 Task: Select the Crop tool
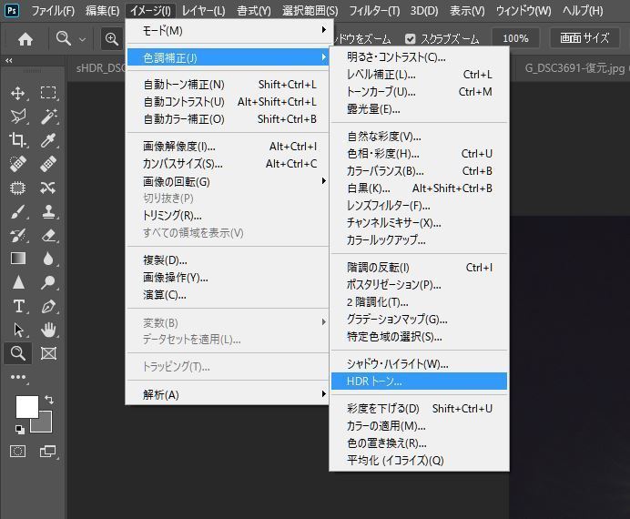point(17,140)
